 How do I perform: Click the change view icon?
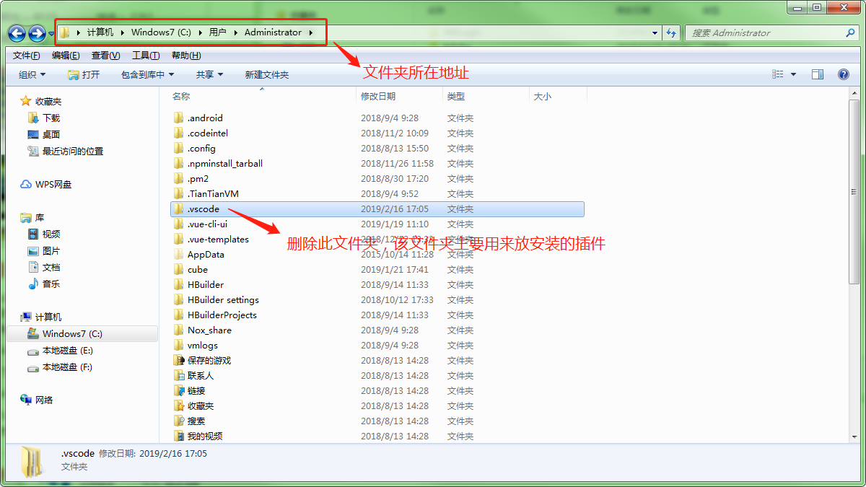coord(778,74)
